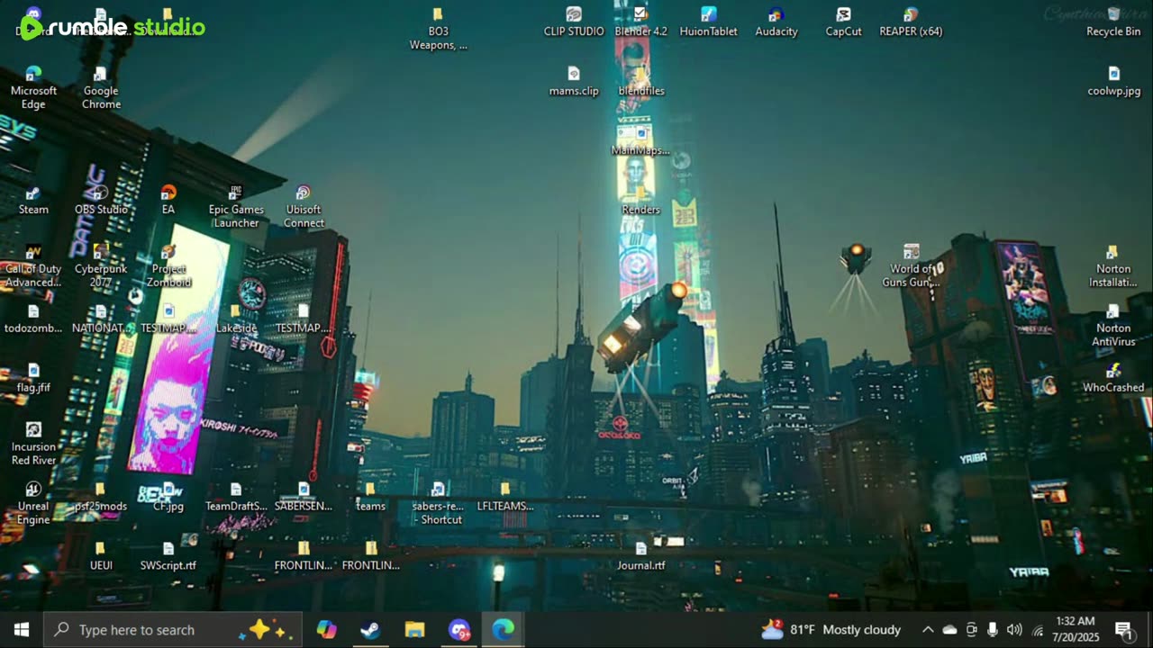This screenshot has height=648, width=1153.
Task: Select the MainMaps folder icon
Action: click(x=641, y=140)
